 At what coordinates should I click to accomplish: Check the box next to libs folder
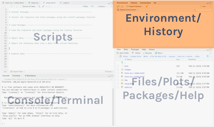tap(118, 80)
